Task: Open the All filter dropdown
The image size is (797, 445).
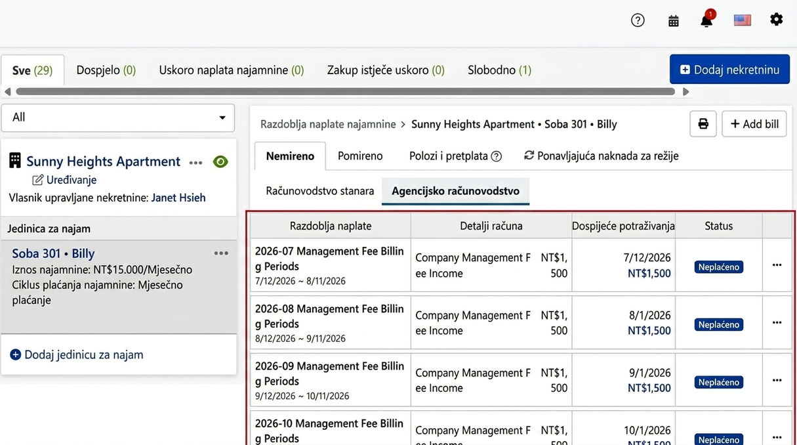Action: pyautogui.click(x=118, y=117)
